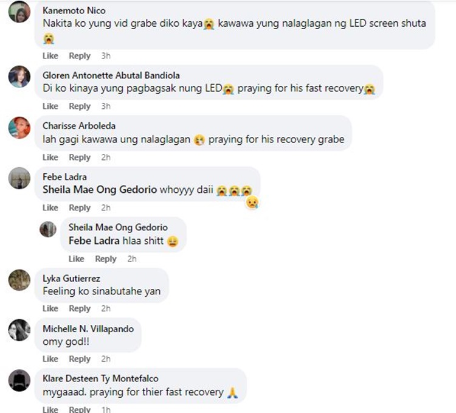Click Lyka Gutierrez's avatar image
456x413 pixels.
point(19,280)
